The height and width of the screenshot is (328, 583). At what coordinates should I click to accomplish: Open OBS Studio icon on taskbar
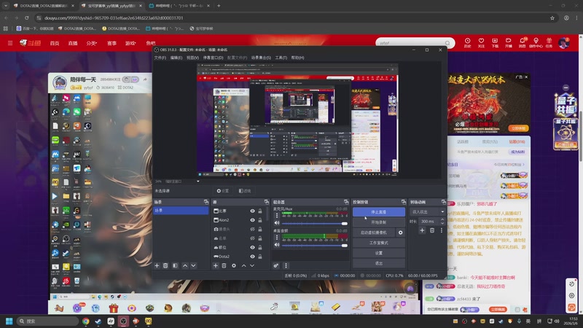123,321
